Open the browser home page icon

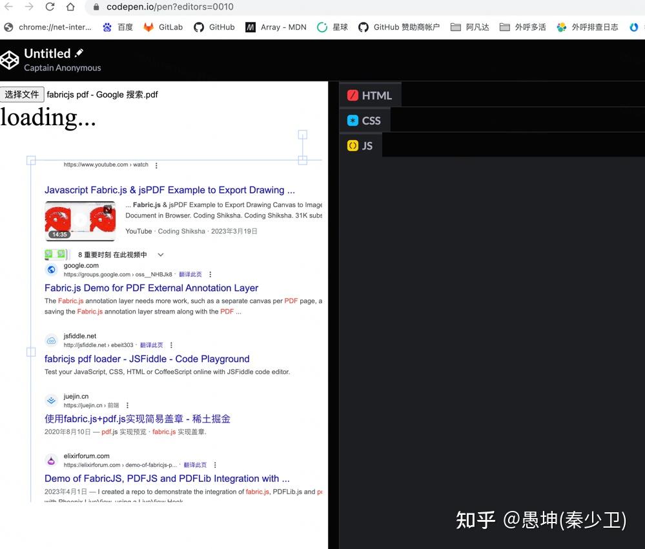(70, 6)
